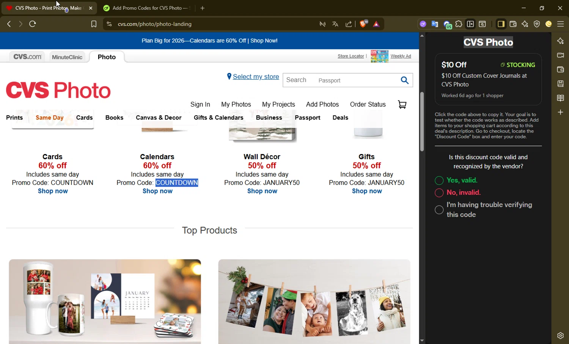This screenshot has height=344, width=569.
Task: Open My Projects link
Action: pos(278,104)
